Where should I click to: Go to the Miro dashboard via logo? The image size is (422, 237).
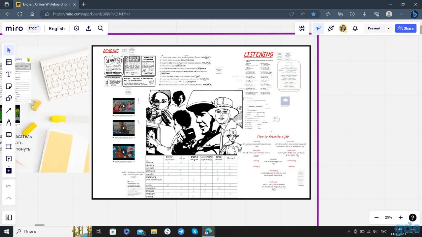[x=14, y=28]
